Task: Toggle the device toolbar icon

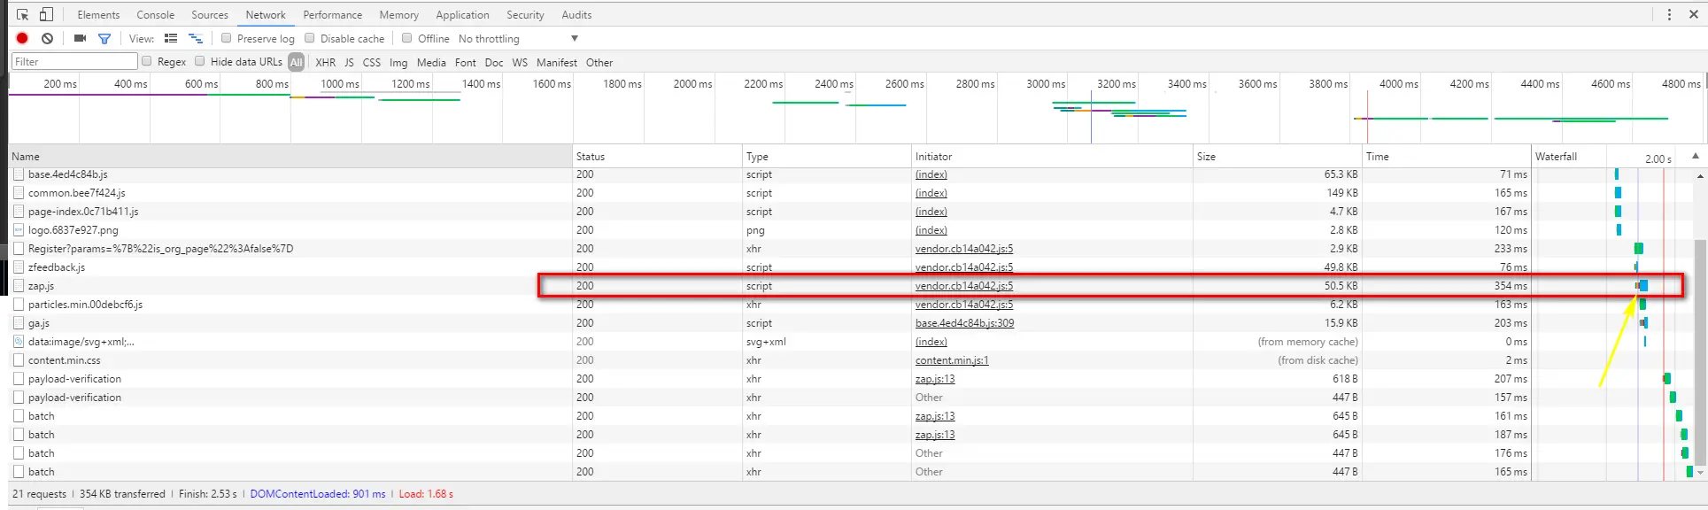Action: (x=46, y=14)
